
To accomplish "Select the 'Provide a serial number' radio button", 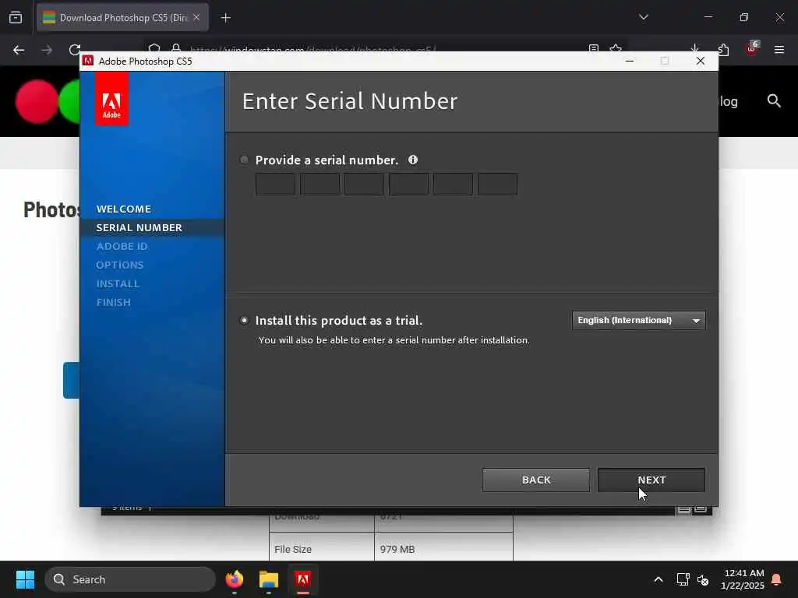I will [x=244, y=160].
